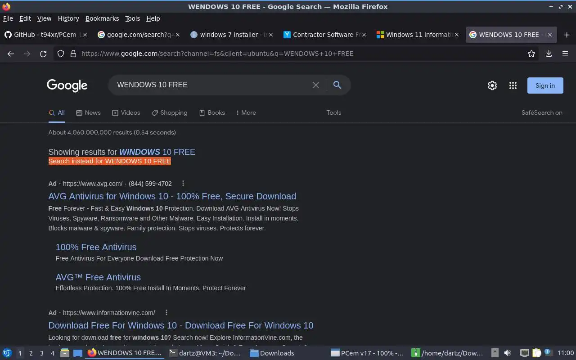
Task: Submit search with magnifier icon
Action: tap(337, 85)
